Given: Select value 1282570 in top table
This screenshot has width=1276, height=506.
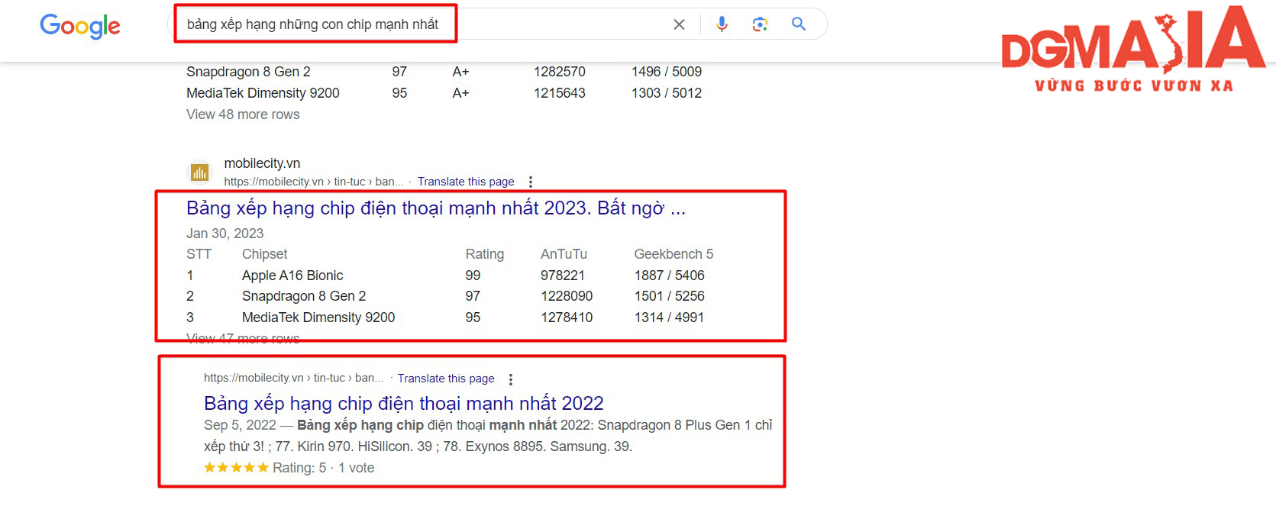Looking at the screenshot, I should pos(560,72).
